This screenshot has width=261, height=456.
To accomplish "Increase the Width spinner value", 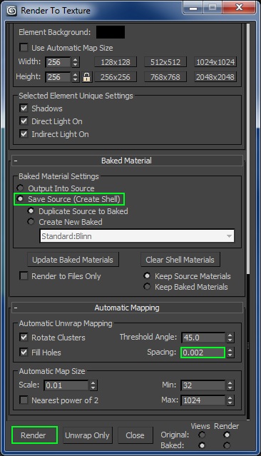I will [76, 60].
